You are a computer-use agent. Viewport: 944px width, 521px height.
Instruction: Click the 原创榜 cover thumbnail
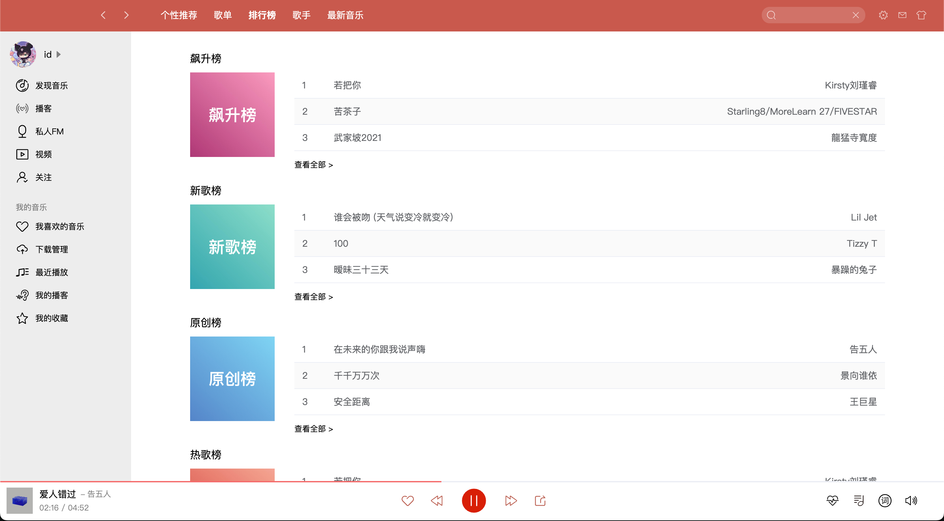[232, 378]
